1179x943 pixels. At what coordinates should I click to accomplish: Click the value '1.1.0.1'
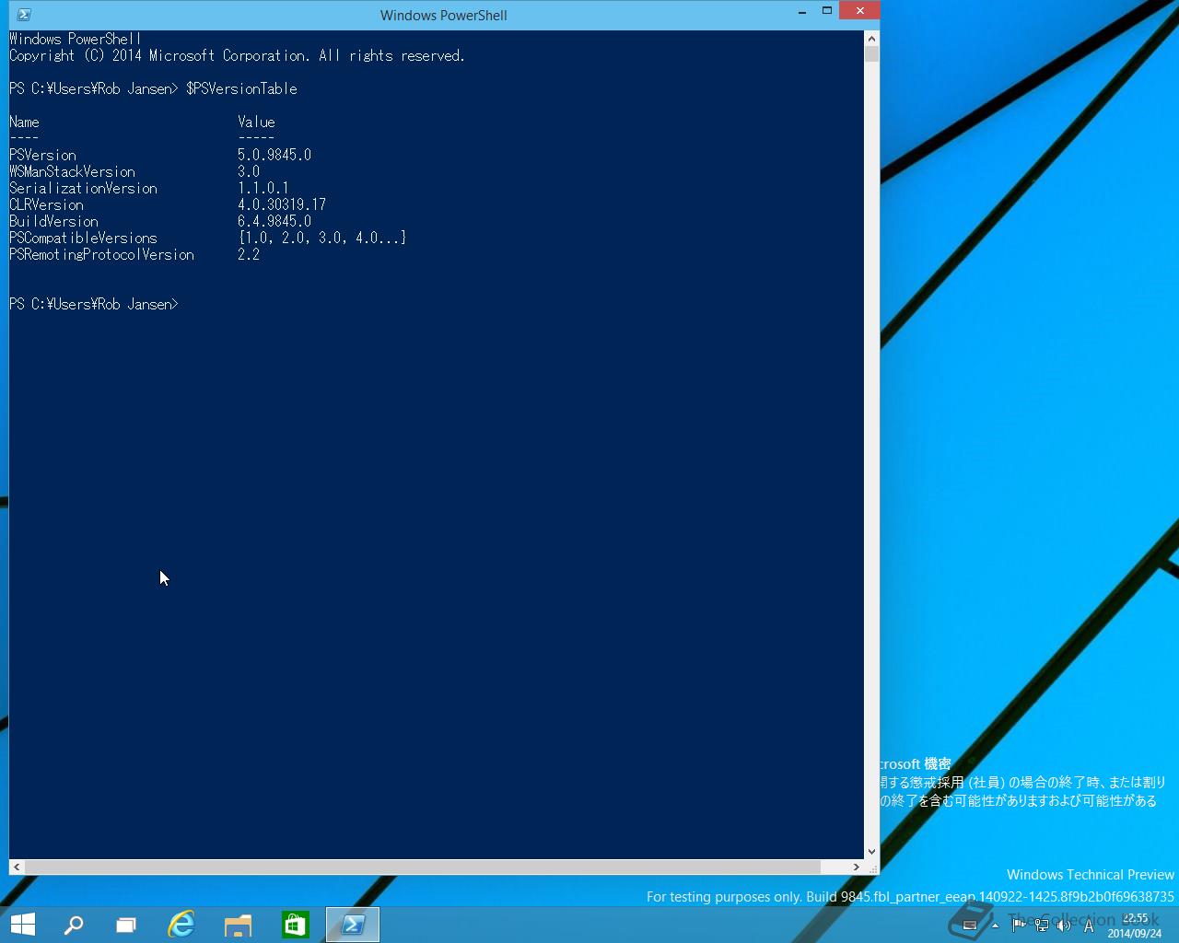(x=263, y=188)
